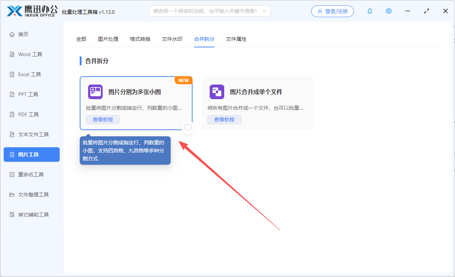The image size is (455, 277).
Task: Open the 首页 home icon in the sidebar
Action: 12,34
